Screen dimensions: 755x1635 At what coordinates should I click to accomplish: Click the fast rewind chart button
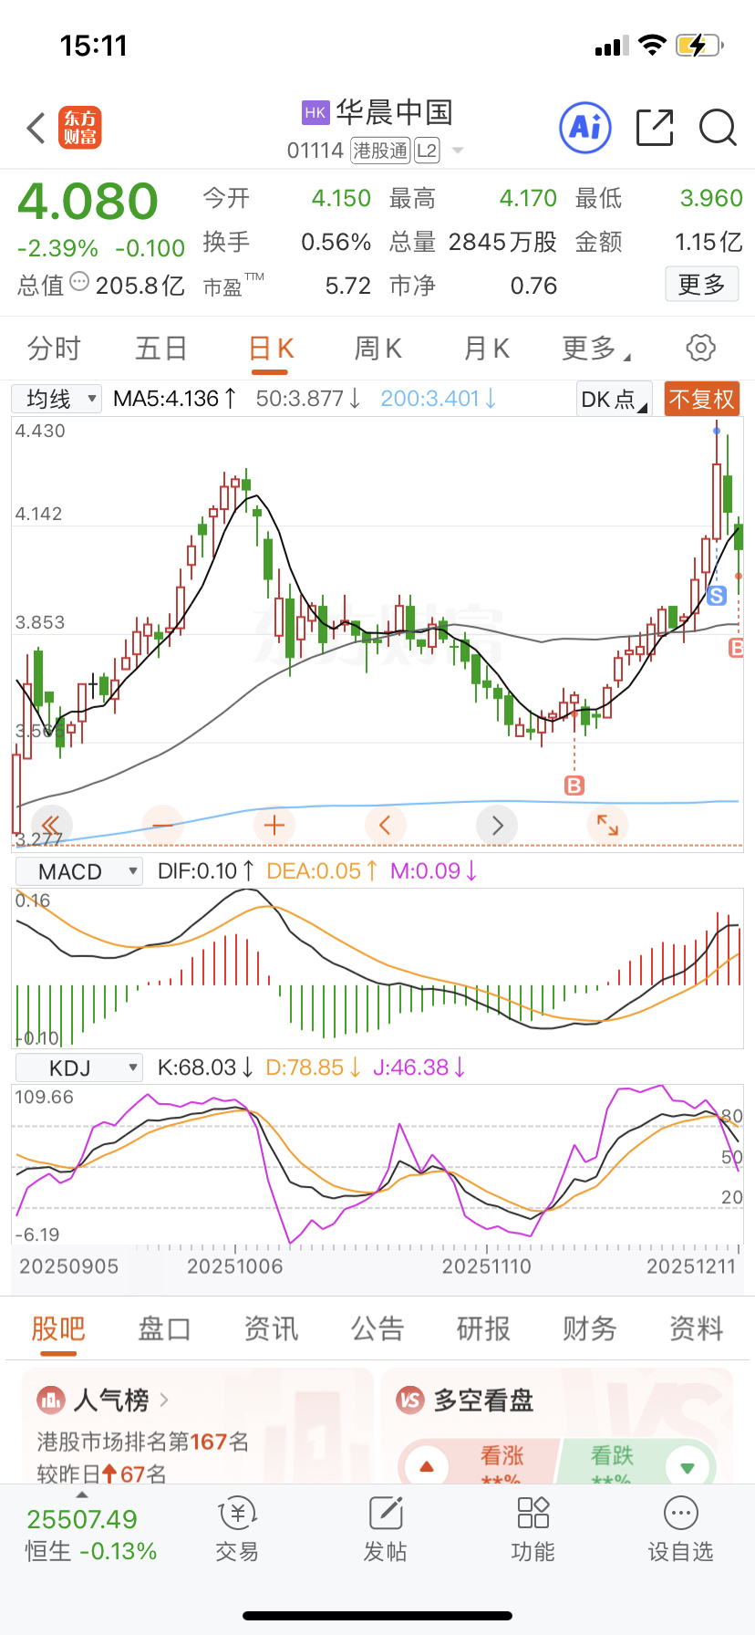(x=51, y=826)
